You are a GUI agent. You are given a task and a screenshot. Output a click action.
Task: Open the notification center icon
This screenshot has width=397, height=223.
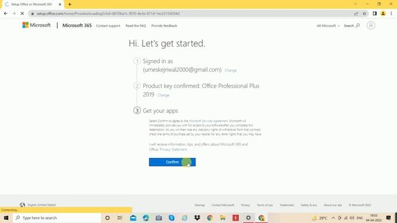tap(388, 217)
